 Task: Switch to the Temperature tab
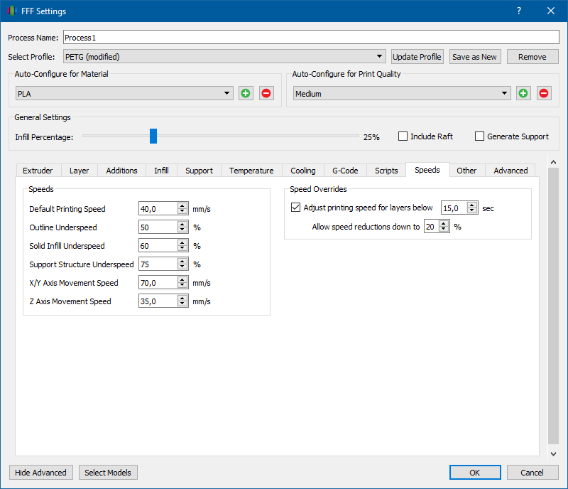(251, 171)
